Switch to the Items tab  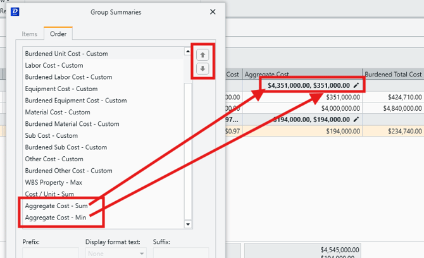pyautogui.click(x=30, y=34)
